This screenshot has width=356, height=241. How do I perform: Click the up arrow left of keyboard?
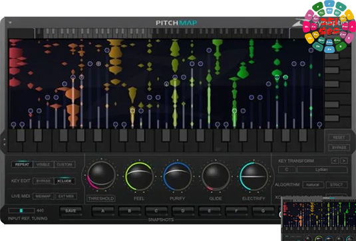(4, 139)
